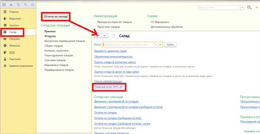
Task: Click the magnifier search icon in top toolbar
Action: (25, 5)
